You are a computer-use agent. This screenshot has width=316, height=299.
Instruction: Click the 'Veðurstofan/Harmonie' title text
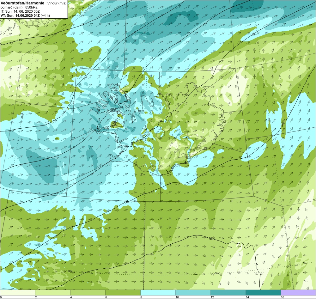[x=22, y=3]
